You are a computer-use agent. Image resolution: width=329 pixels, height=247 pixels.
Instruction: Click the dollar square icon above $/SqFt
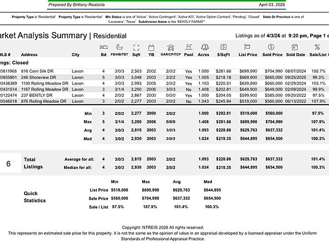[x=223, y=47]
